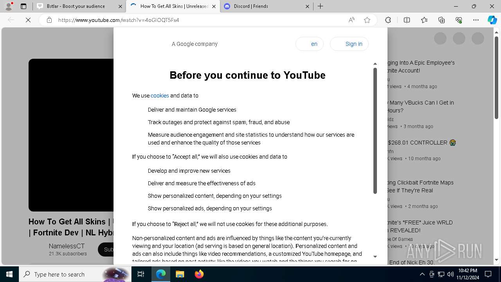Screen dimensions: 501x282
Task: Open the taskbar clock showing 10:42 PM
Action: pyautogui.click(x=468, y=274)
